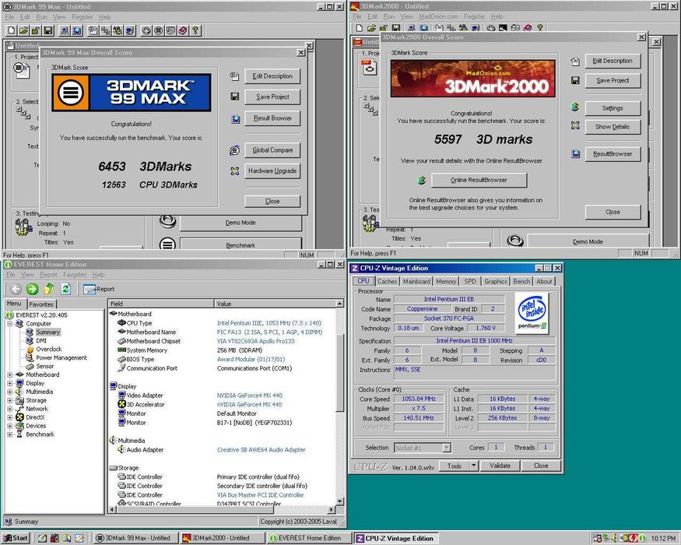Click pink book icon in 3DMark 99 Max toolbar
Viewport: 681px width, 545px height.
[183, 30]
